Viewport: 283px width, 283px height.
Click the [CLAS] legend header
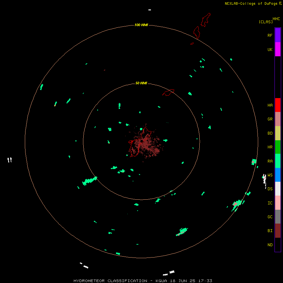tap(266, 22)
